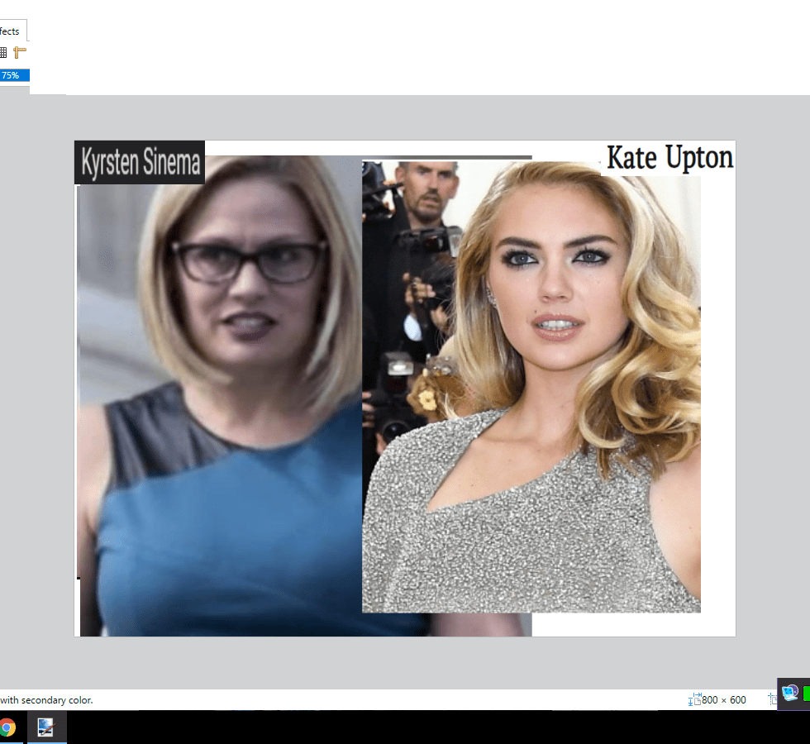Toggle the pixel grid icon
The image size is (810, 744).
tap(3, 52)
